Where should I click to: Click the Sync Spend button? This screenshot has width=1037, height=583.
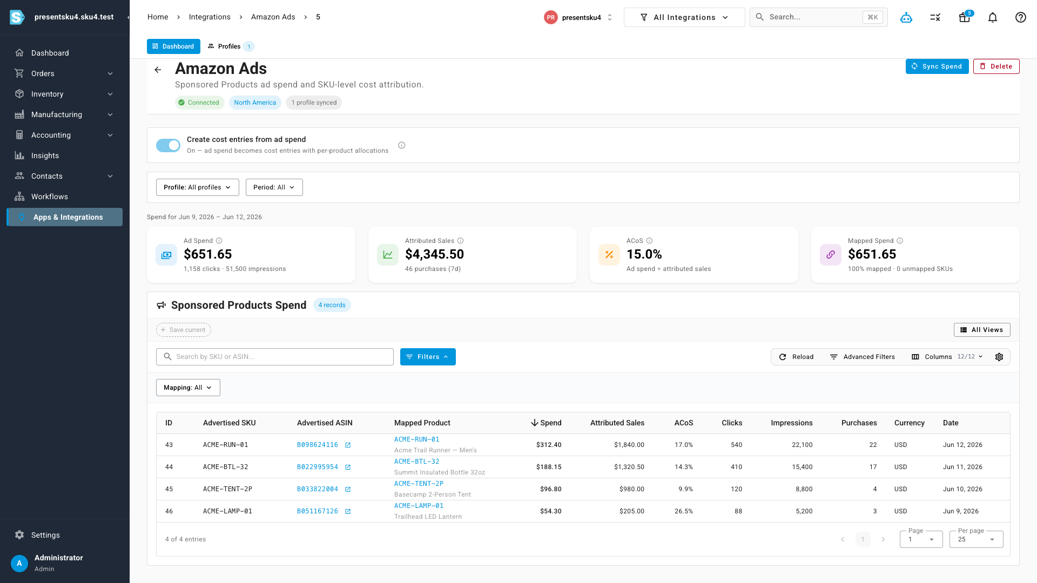tap(937, 66)
